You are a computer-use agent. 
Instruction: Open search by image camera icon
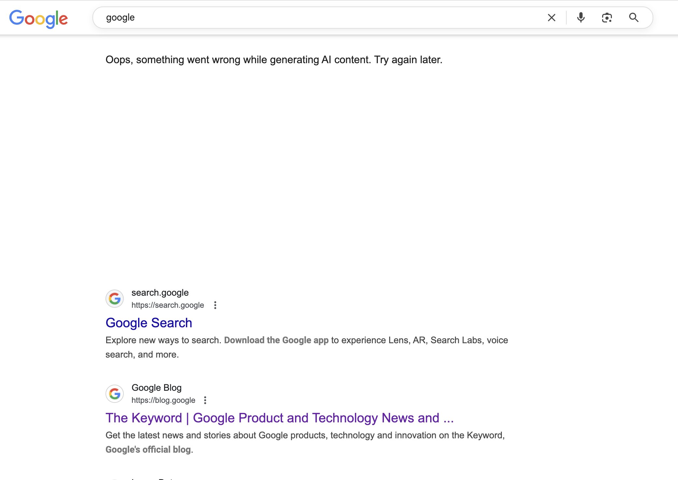pyautogui.click(x=607, y=18)
